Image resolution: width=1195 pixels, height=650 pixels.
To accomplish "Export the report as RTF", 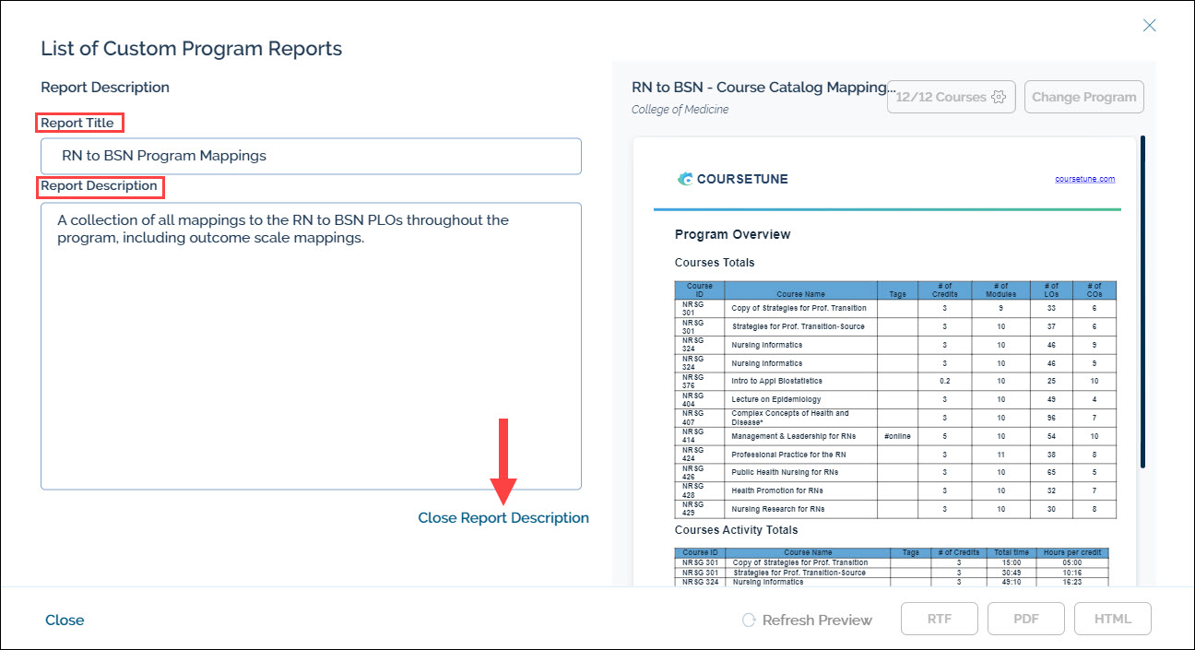I will 940,620.
